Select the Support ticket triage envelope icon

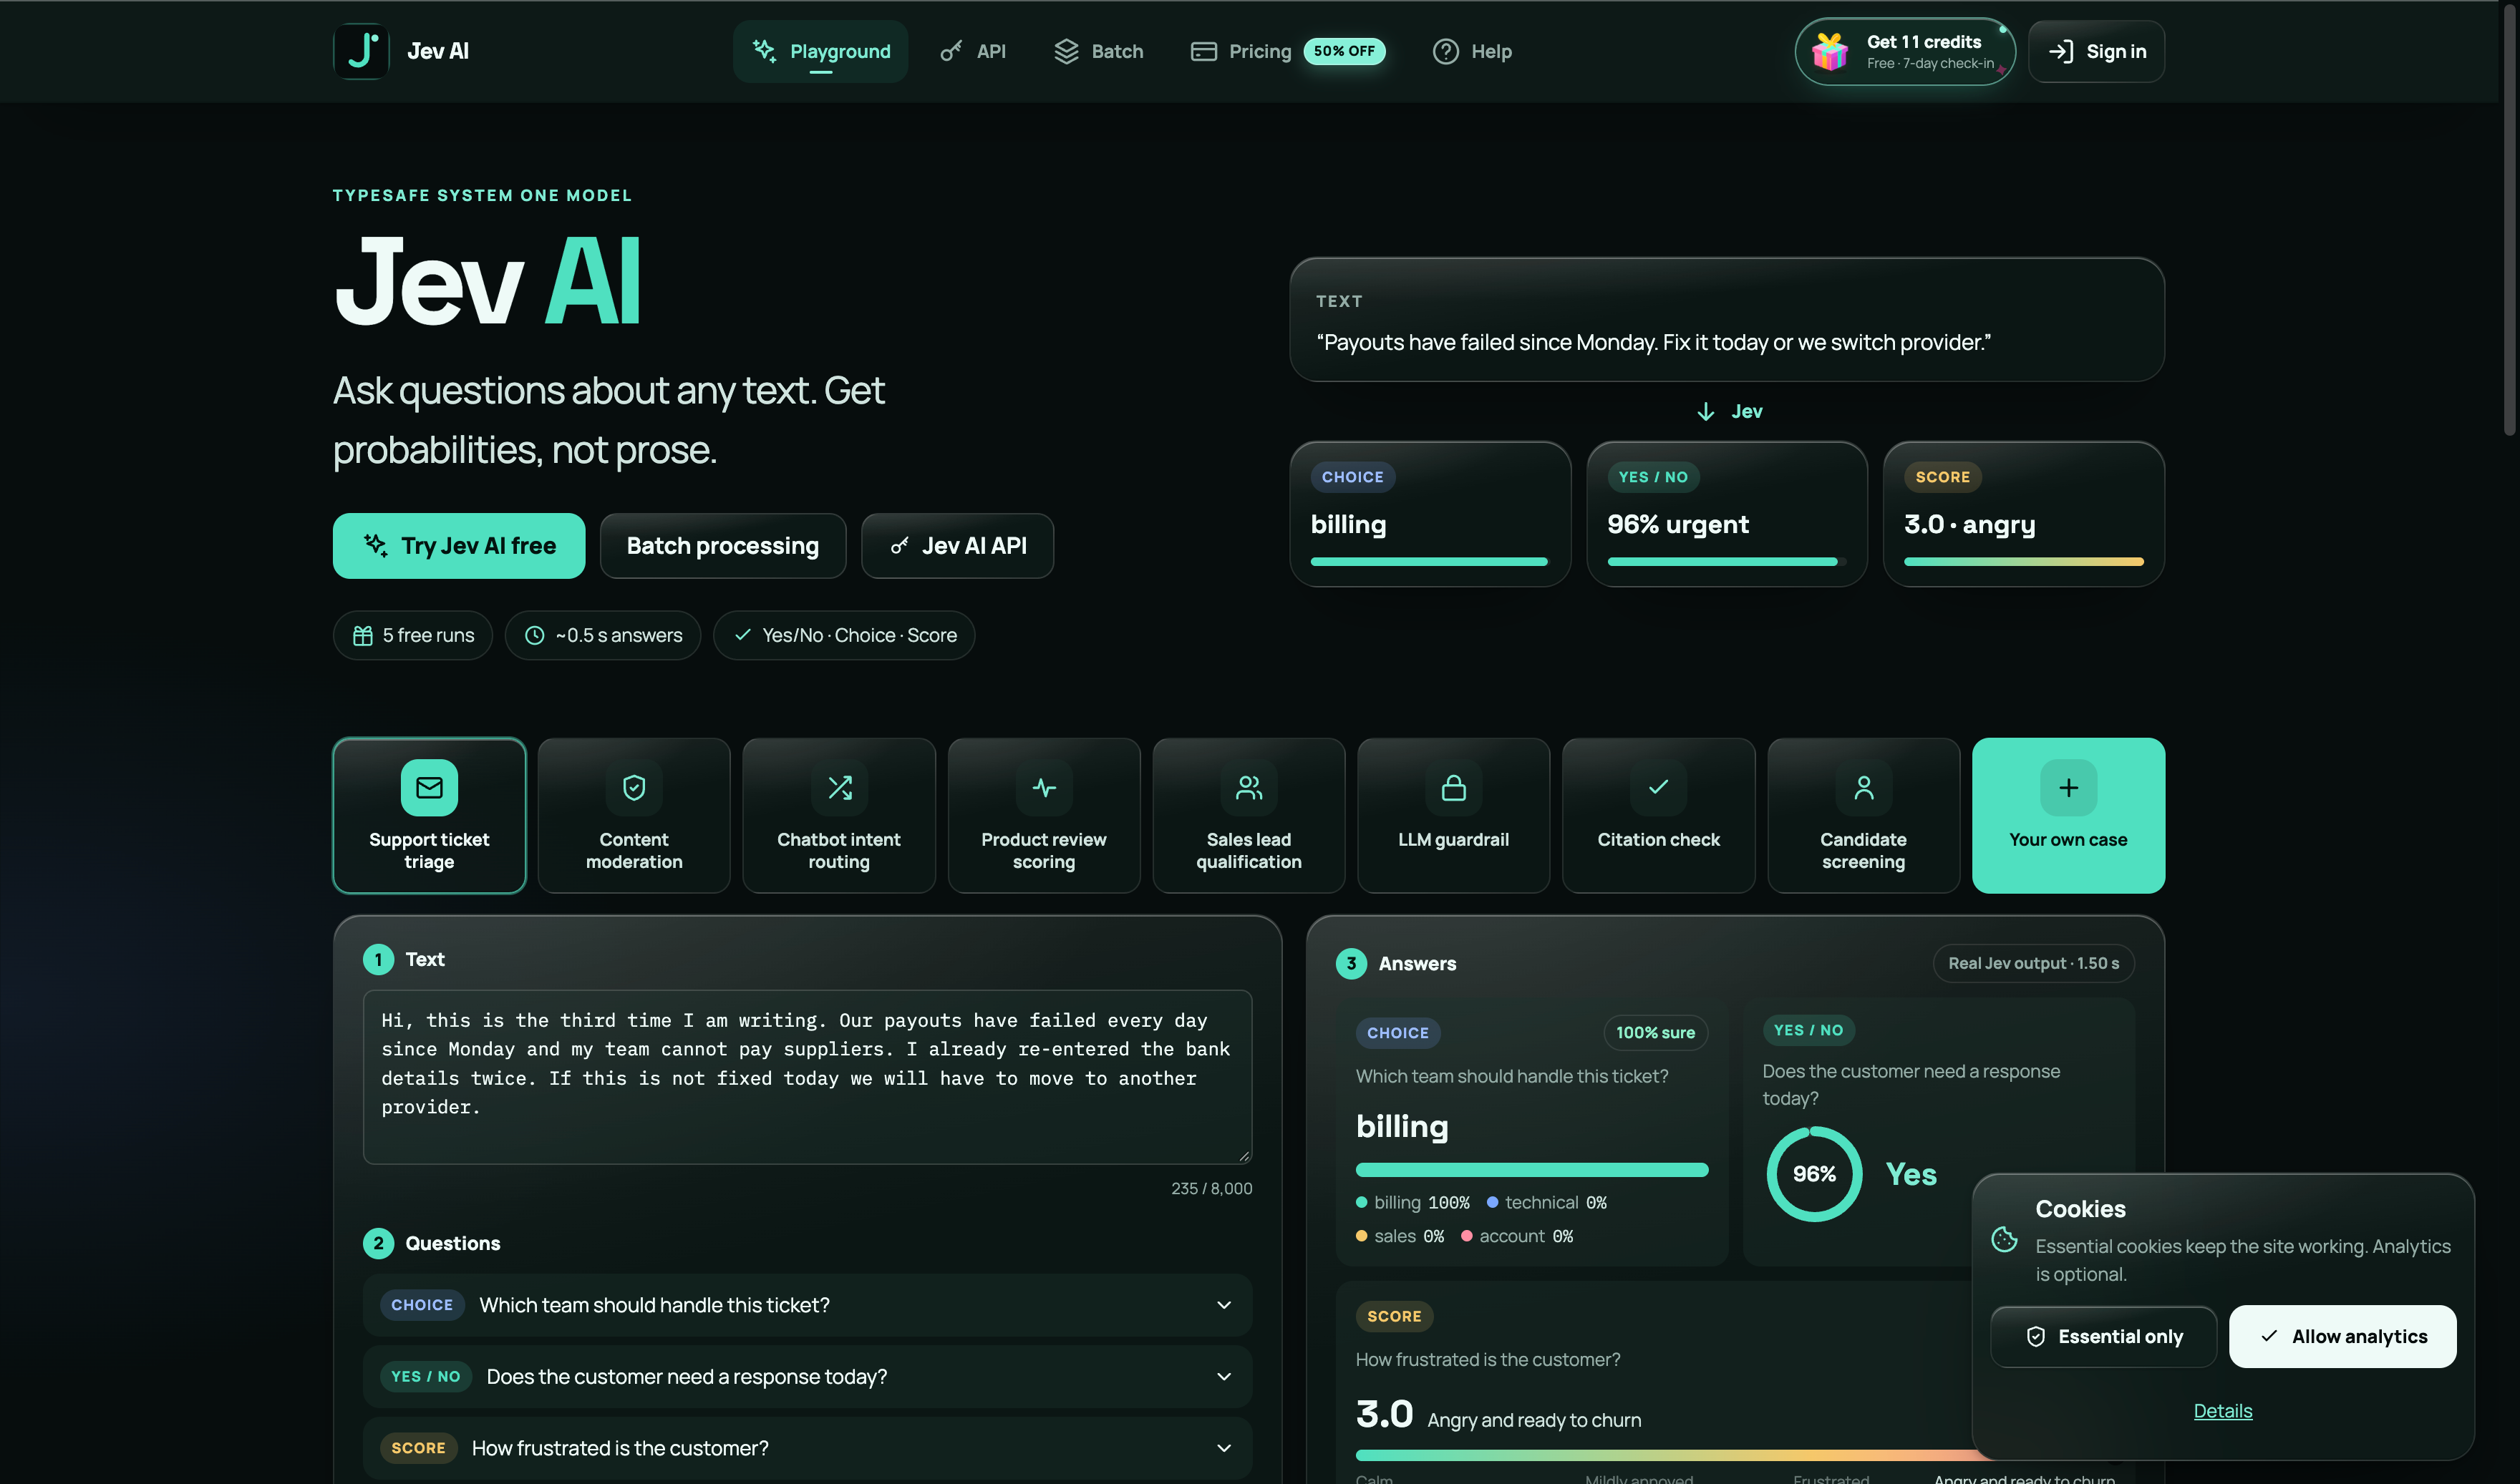(x=429, y=788)
